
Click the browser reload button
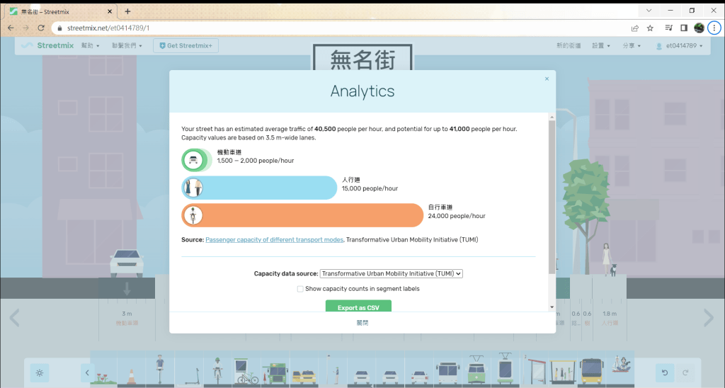[40, 28]
